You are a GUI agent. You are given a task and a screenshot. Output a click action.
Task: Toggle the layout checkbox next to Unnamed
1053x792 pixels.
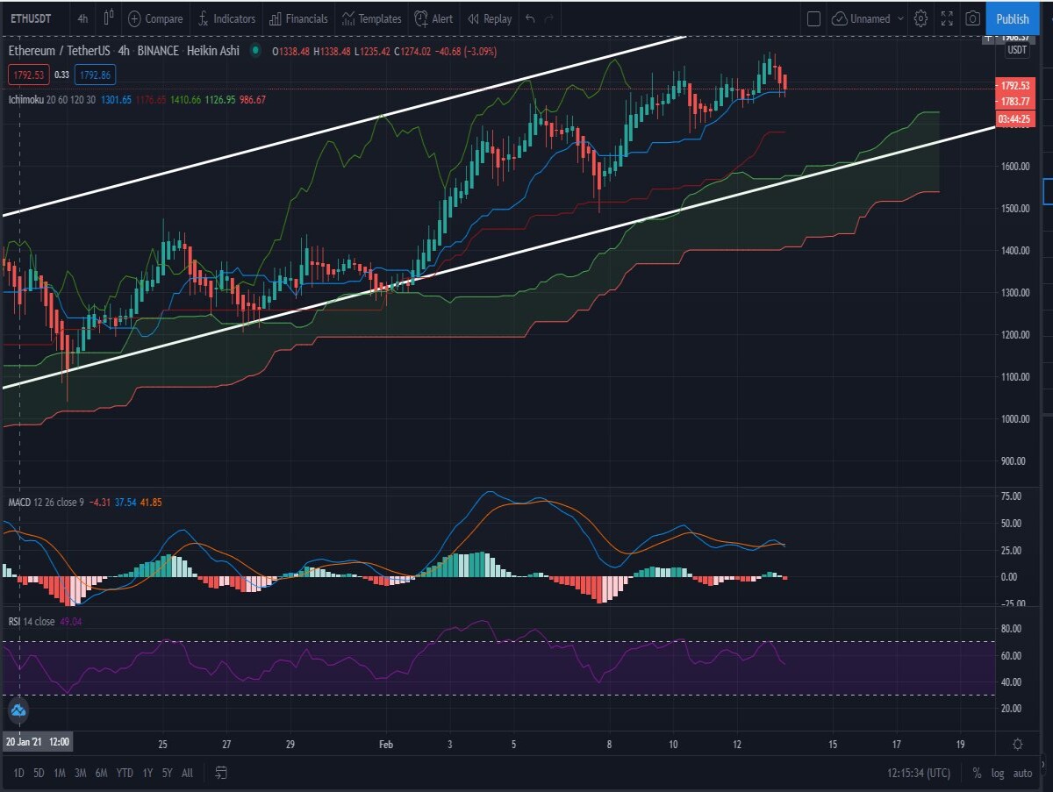coord(813,18)
